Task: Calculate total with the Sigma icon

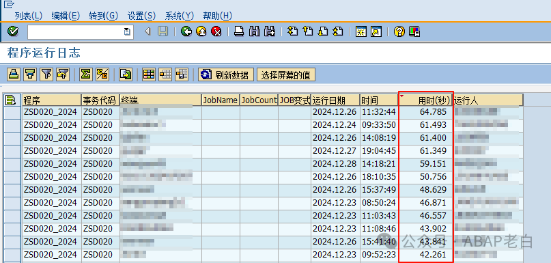Action: pos(86,74)
